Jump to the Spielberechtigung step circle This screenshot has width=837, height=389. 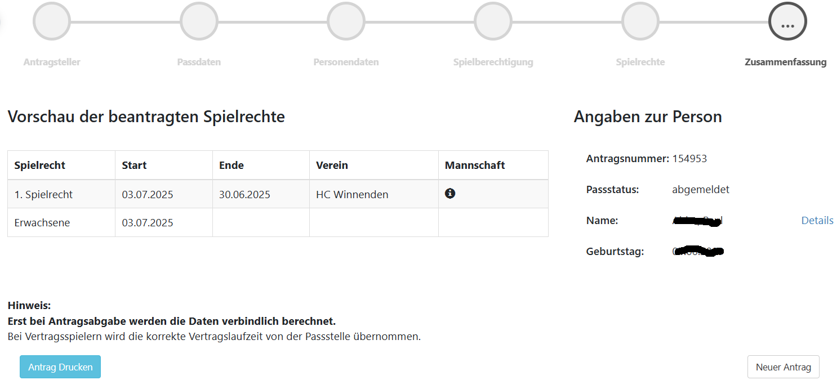tap(493, 23)
